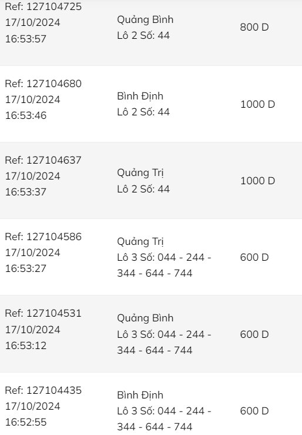The height and width of the screenshot is (435, 302).
Task: Open the Quảng Bình Lô 3 numbers entry
Action: point(164,334)
